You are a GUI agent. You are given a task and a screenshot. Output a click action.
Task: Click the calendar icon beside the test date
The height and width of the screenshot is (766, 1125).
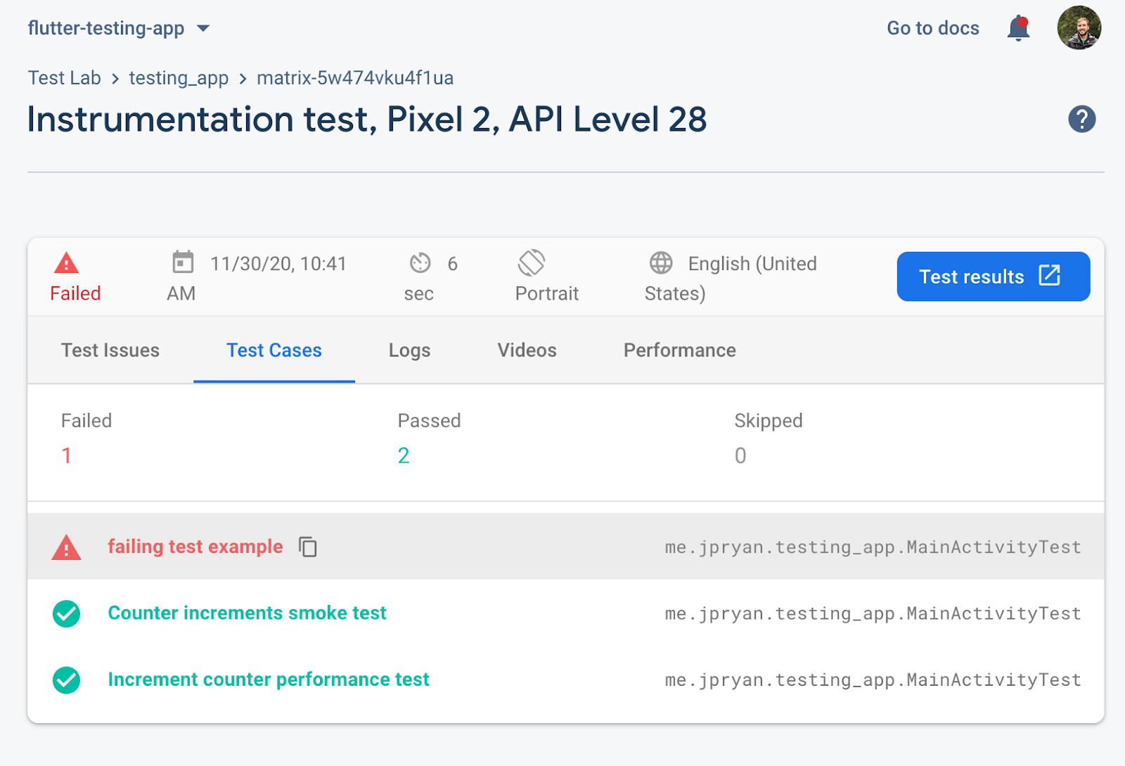point(183,263)
